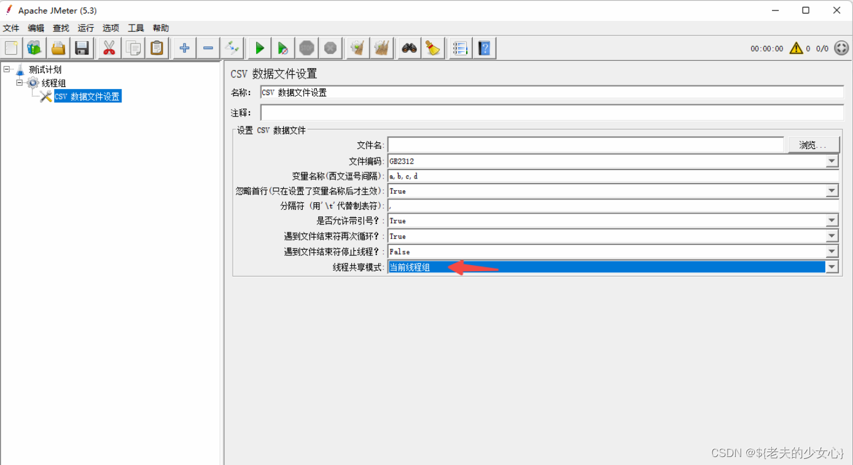This screenshot has height=465, width=853.
Task: Select 测试计划 in the tree
Action: pyautogui.click(x=45, y=70)
